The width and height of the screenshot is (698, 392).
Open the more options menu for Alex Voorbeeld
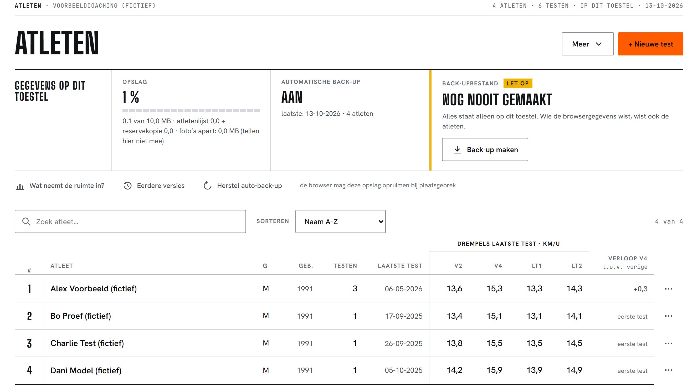[x=668, y=288]
